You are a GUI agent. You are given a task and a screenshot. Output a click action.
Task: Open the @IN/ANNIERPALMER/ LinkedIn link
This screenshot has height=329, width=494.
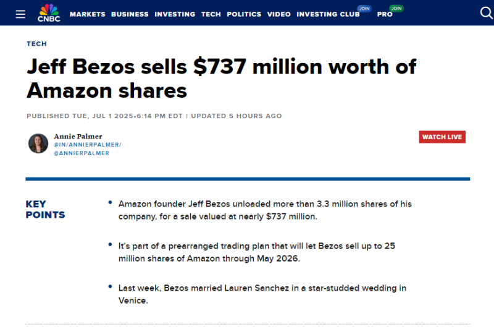[88, 145]
